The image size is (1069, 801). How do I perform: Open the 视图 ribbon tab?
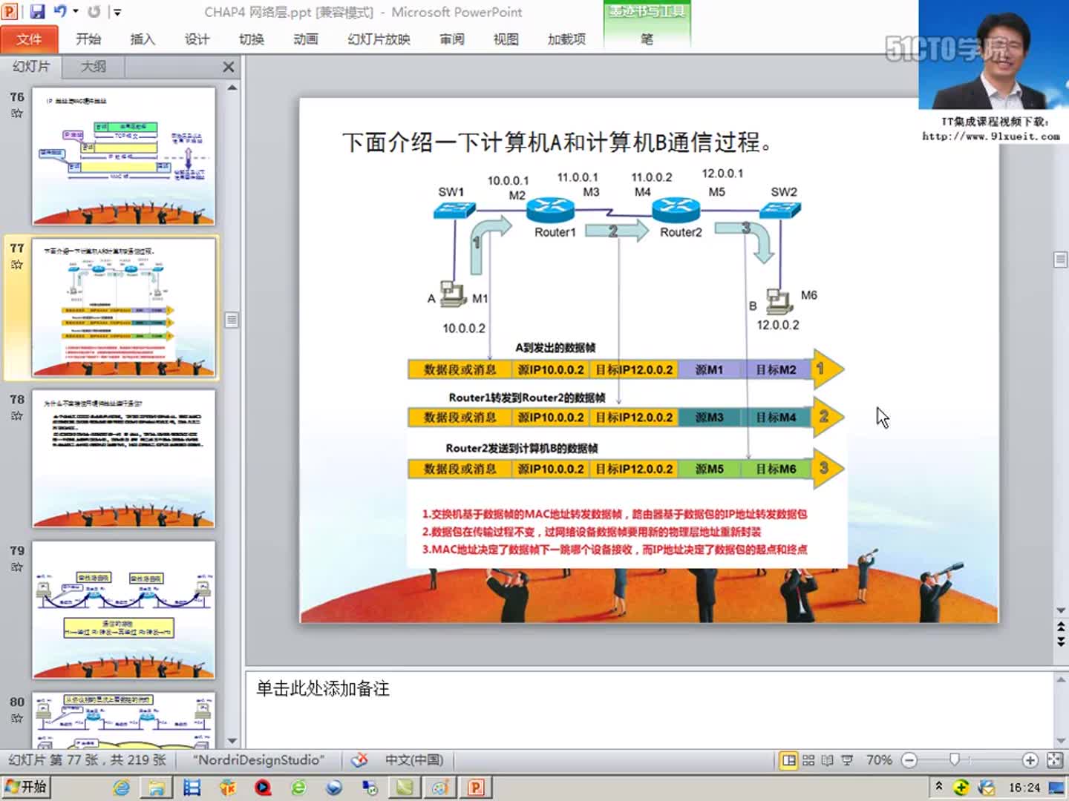click(x=506, y=39)
